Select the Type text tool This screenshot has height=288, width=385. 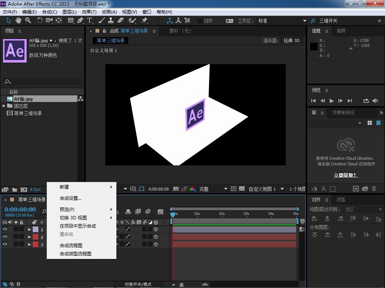pyautogui.click(x=89, y=21)
